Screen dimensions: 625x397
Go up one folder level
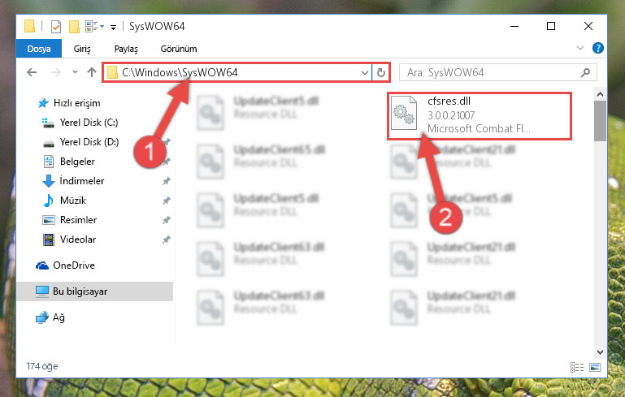click(92, 72)
